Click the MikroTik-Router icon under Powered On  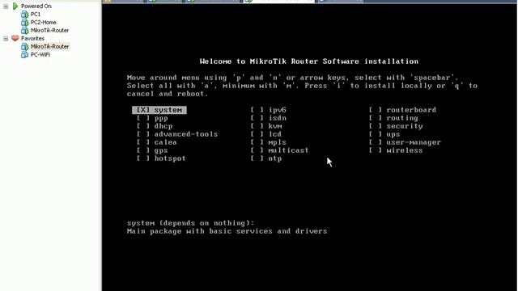[25, 31]
